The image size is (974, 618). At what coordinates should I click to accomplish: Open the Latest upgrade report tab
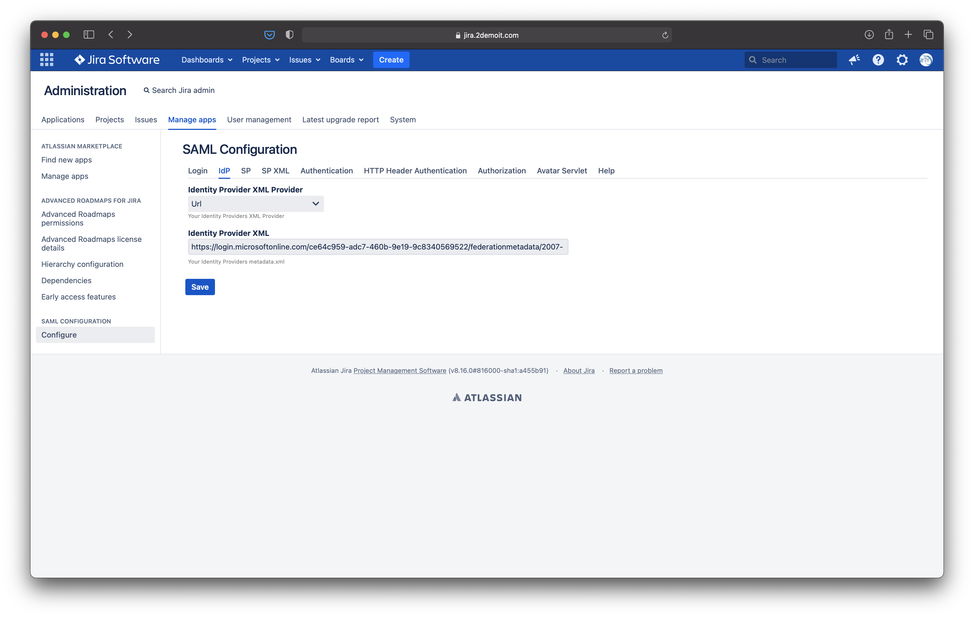pyautogui.click(x=340, y=120)
